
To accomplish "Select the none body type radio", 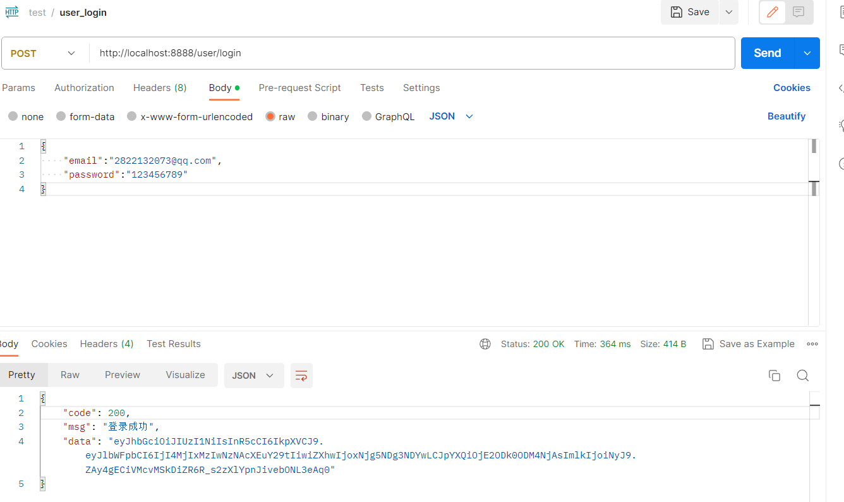I will pyautogui.click(x=13, y=116).
